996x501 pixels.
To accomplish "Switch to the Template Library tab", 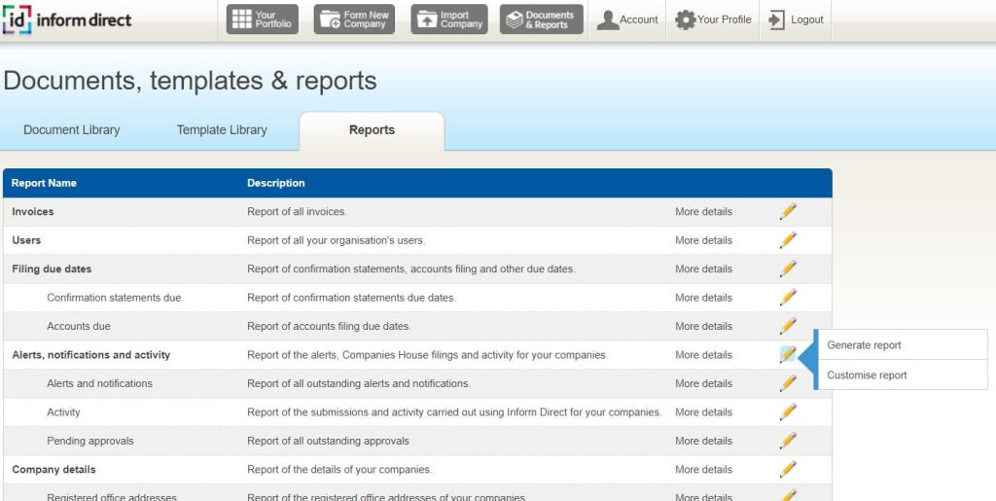I will click(x=222, y=130).
